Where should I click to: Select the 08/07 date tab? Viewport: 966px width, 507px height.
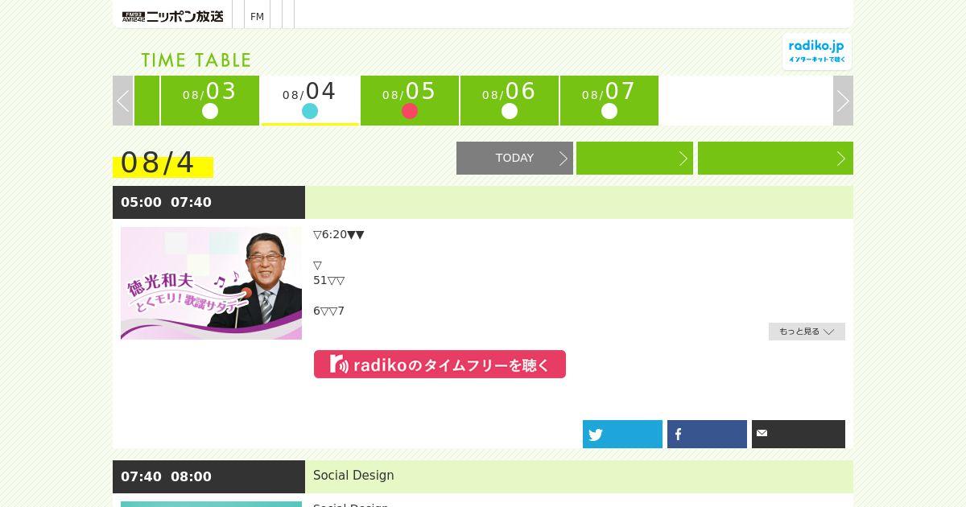609,101
